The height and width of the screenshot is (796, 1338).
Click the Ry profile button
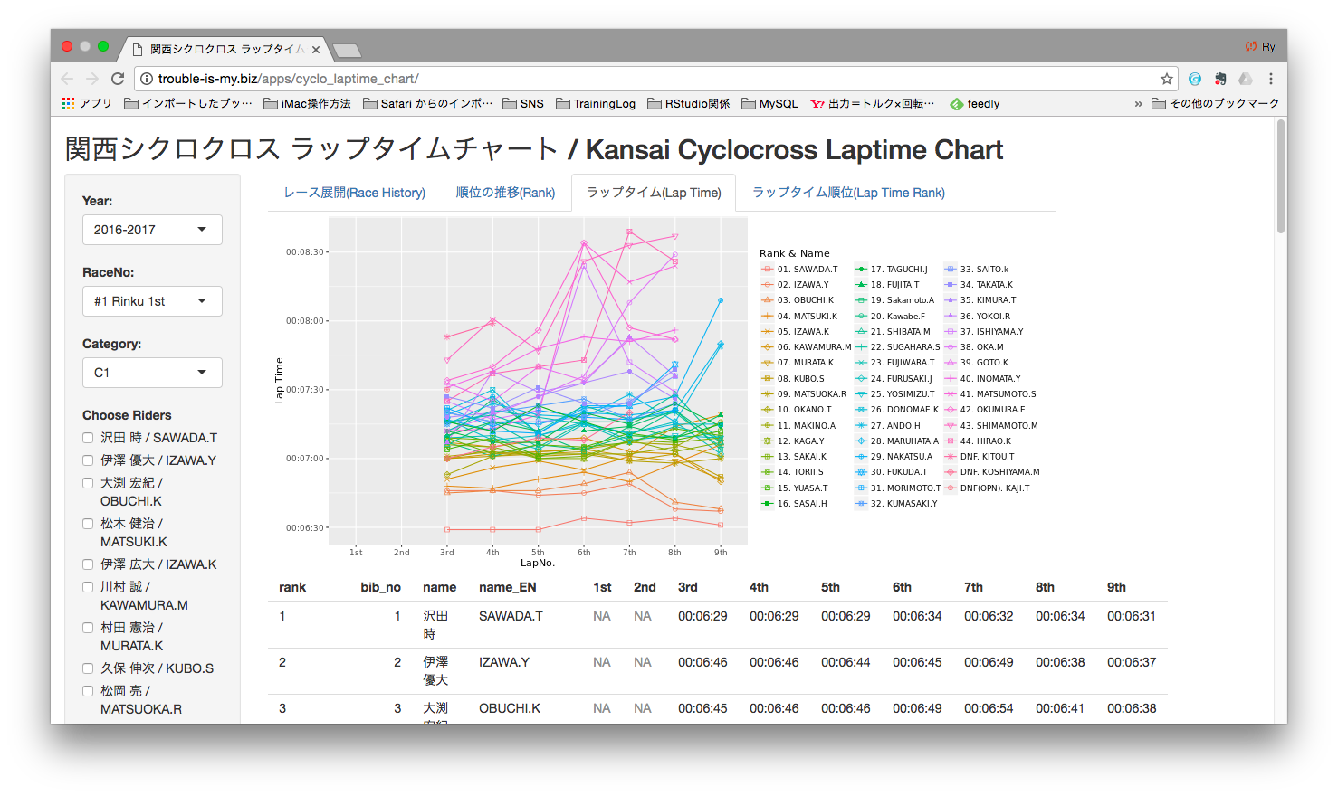pyautogui.click(x=1260, y=47)
